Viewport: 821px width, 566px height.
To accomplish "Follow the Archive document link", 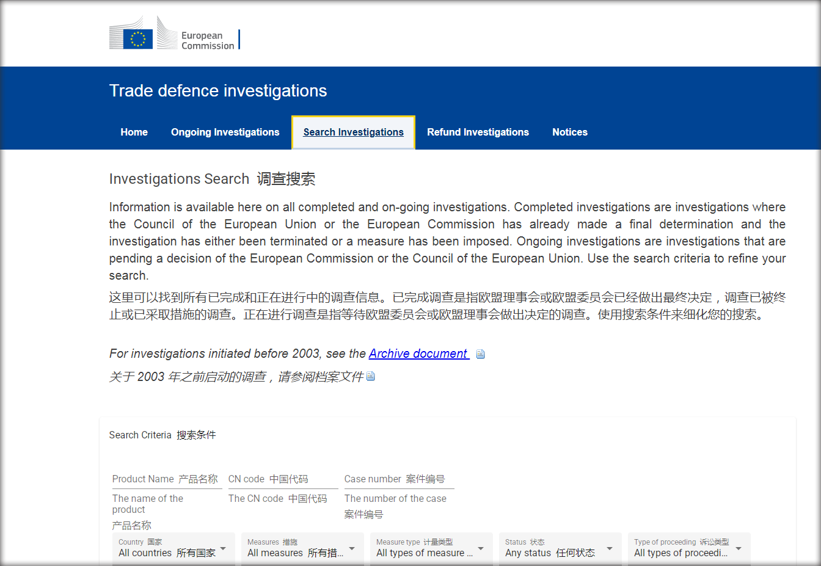I will pos(419,354).
